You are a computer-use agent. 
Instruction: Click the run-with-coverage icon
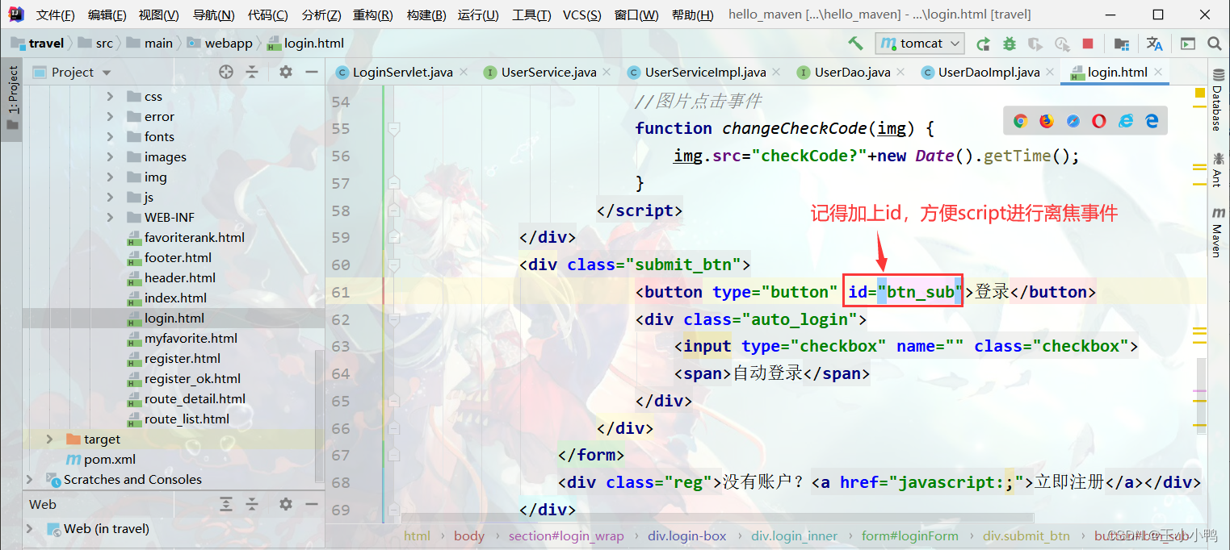tap(1035, 44)
